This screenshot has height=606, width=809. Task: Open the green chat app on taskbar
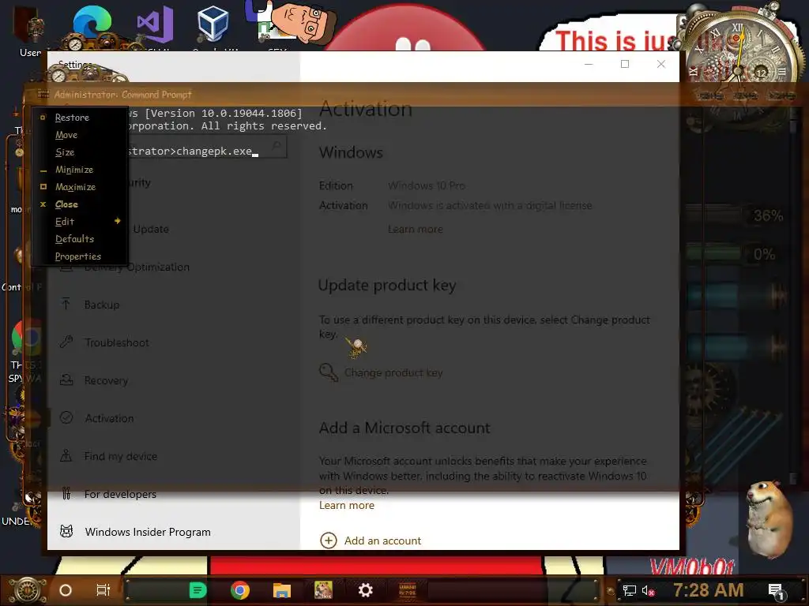198,590
